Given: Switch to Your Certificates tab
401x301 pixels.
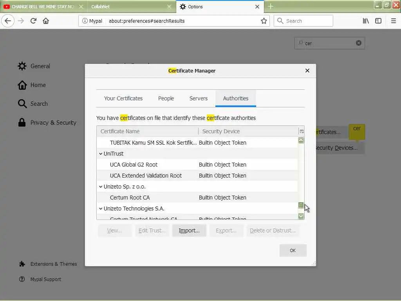Looking at the screenshot, I should click(123, 98).
